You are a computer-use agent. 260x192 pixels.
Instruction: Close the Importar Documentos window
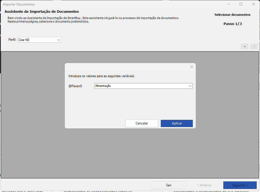pyautogui.click(x=253, y=4)
